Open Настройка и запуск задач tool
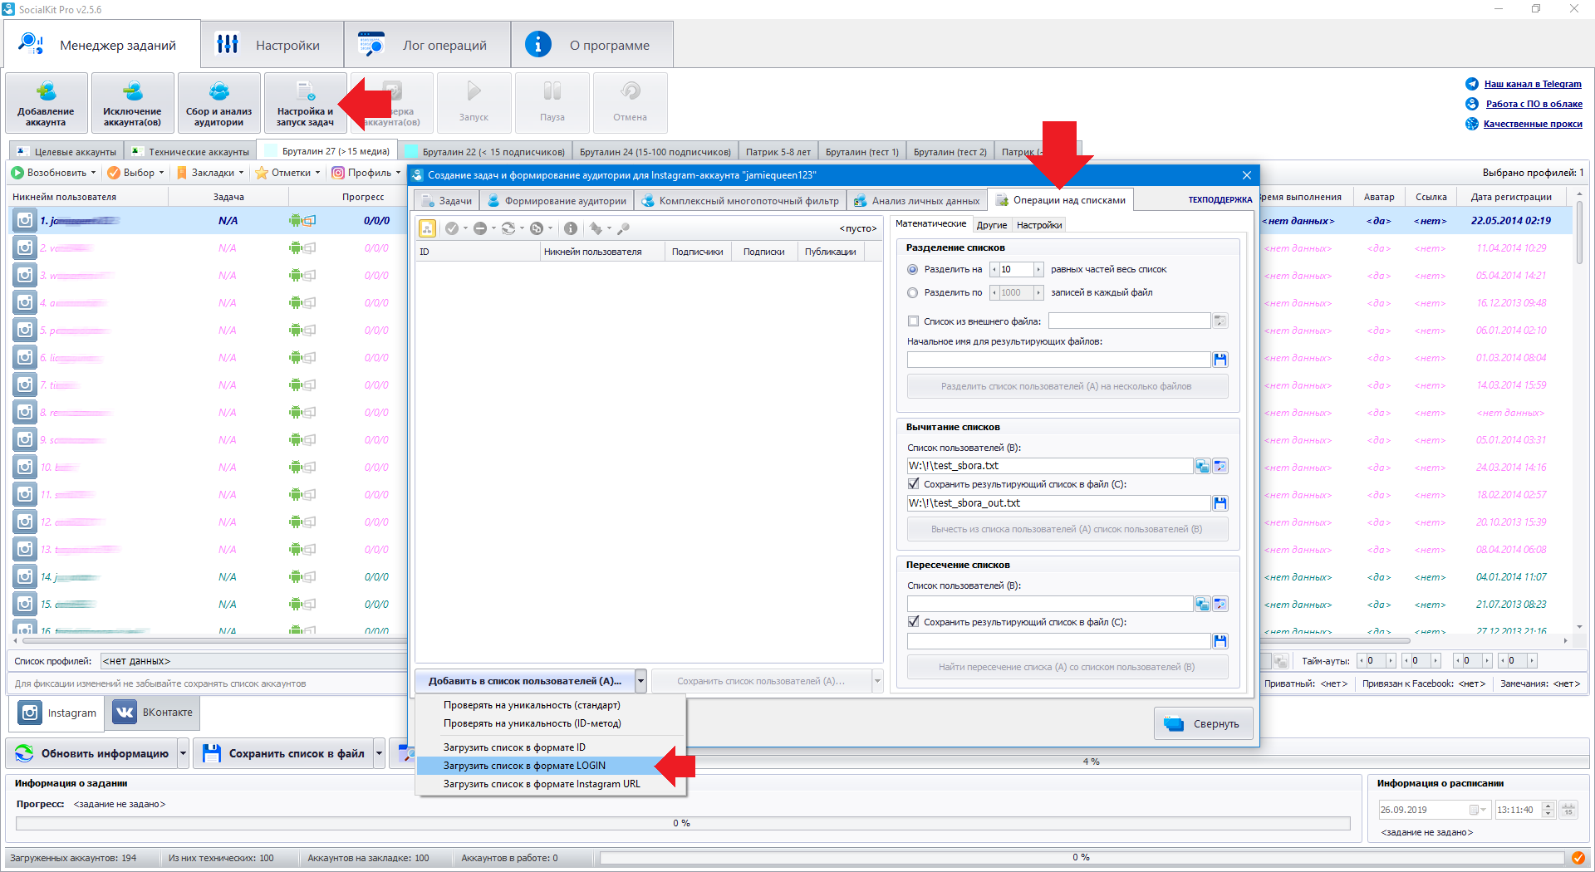1595x872 pixels. pos(305,103)
